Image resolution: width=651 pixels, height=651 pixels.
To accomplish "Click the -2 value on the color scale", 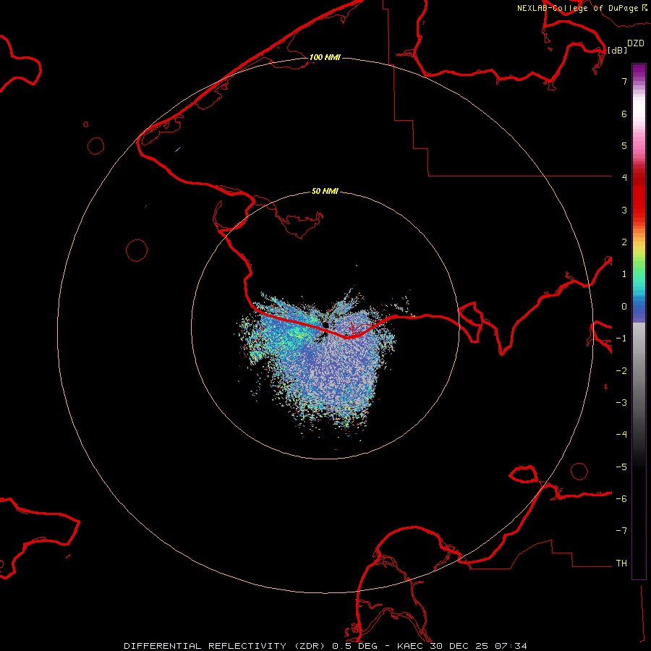I will click(x=621, y=371).
